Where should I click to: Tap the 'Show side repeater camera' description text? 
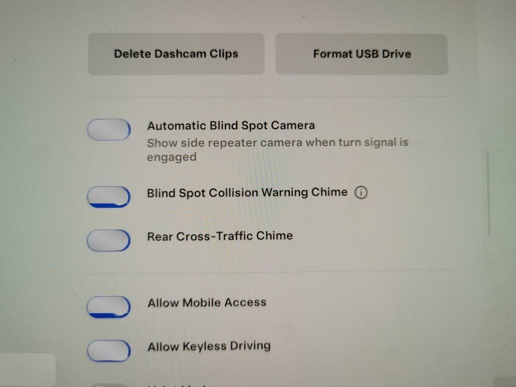[x=278, y=150]
